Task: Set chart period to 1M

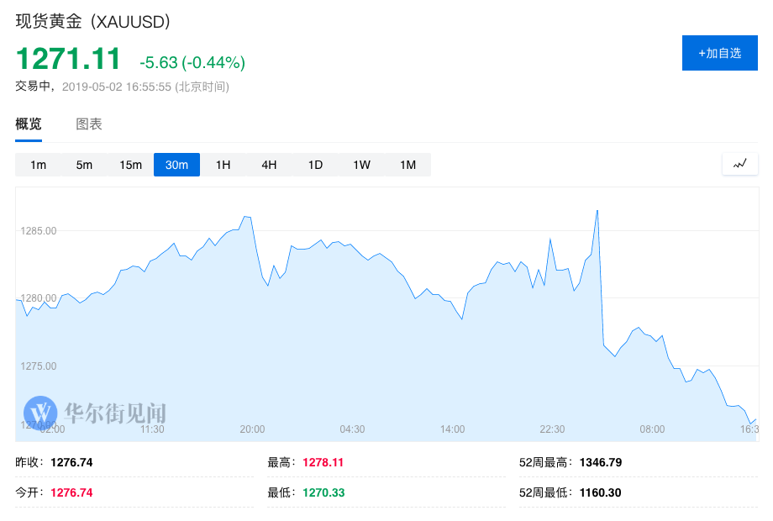Action: point(408,165)
